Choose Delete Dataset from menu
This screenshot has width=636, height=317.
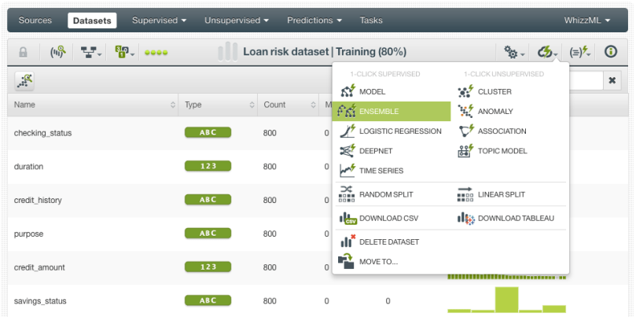click(x=388, y=241)
